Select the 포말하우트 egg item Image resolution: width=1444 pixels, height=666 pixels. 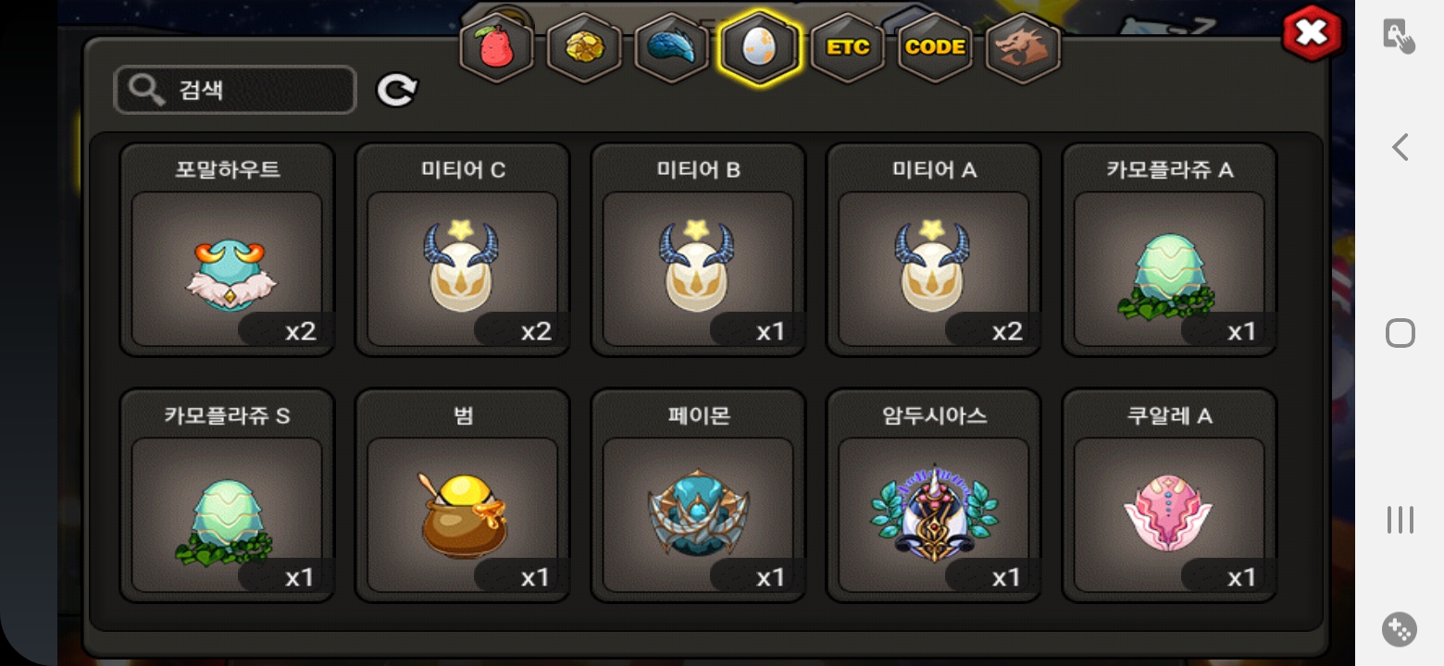tap(227, 250)
